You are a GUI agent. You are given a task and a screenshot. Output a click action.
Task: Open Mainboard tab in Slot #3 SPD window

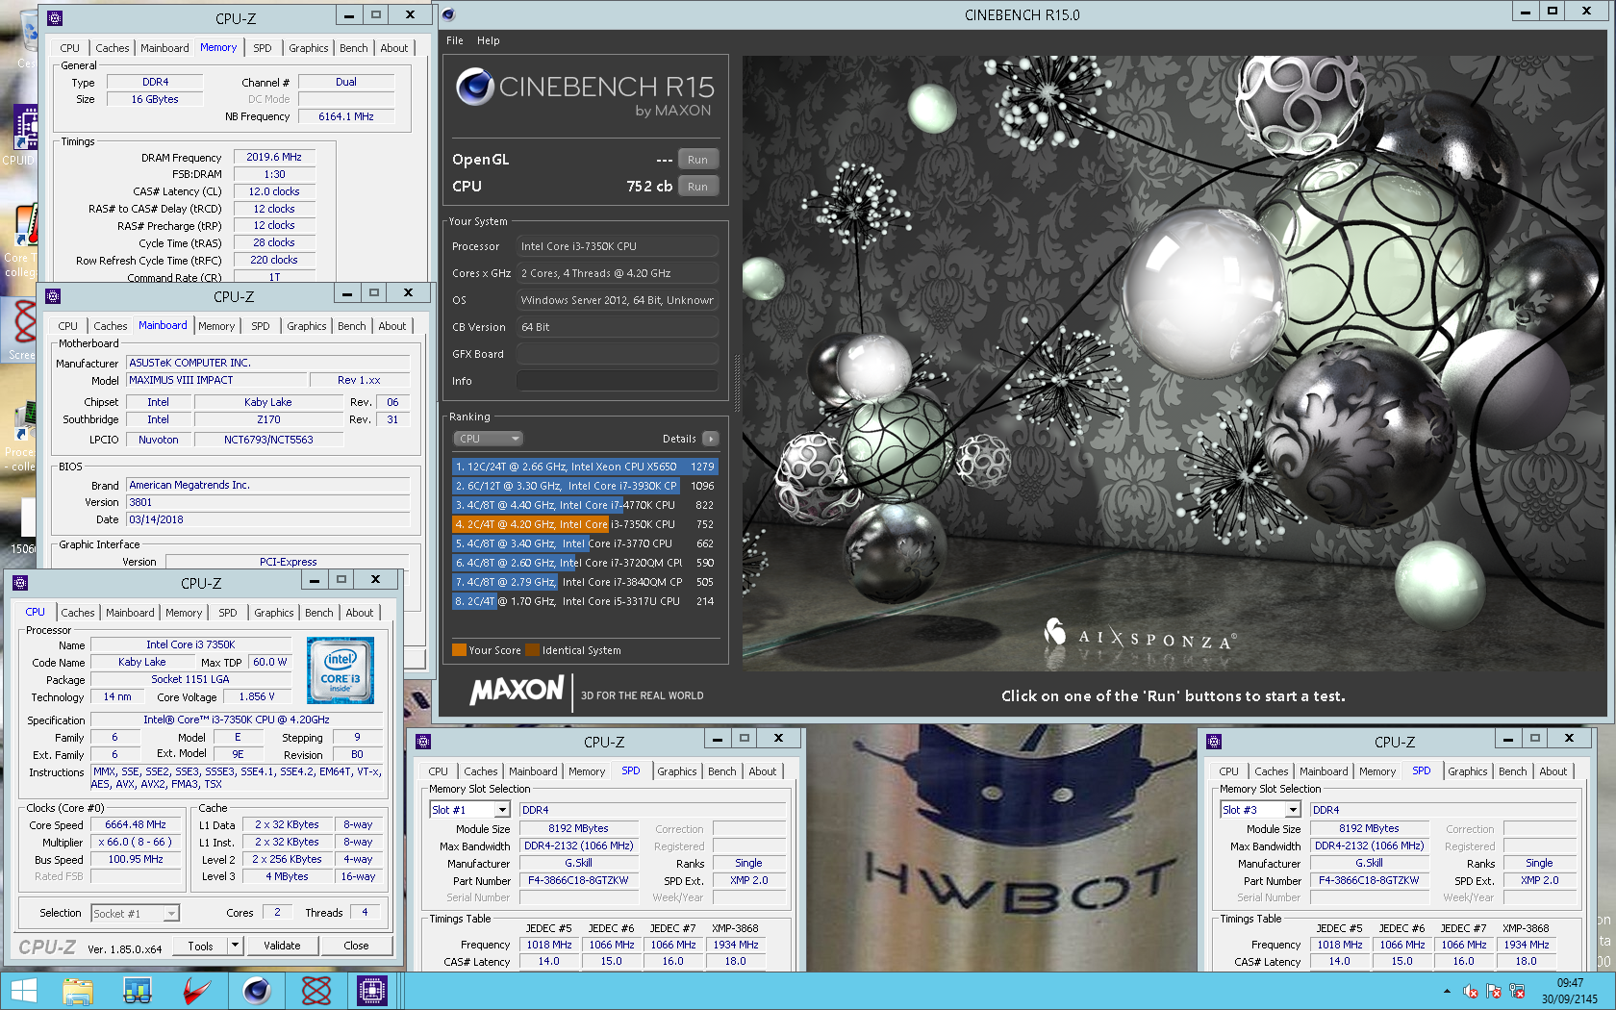[x=1324, y=771]
